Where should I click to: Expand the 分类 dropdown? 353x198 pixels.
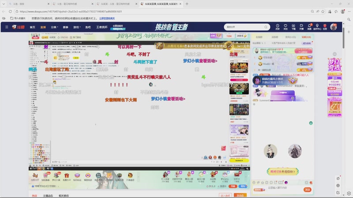click(x=54, y=27)
